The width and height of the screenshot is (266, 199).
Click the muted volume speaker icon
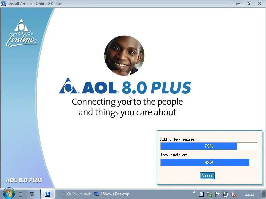pyautogui.click(x=233, y=194)
